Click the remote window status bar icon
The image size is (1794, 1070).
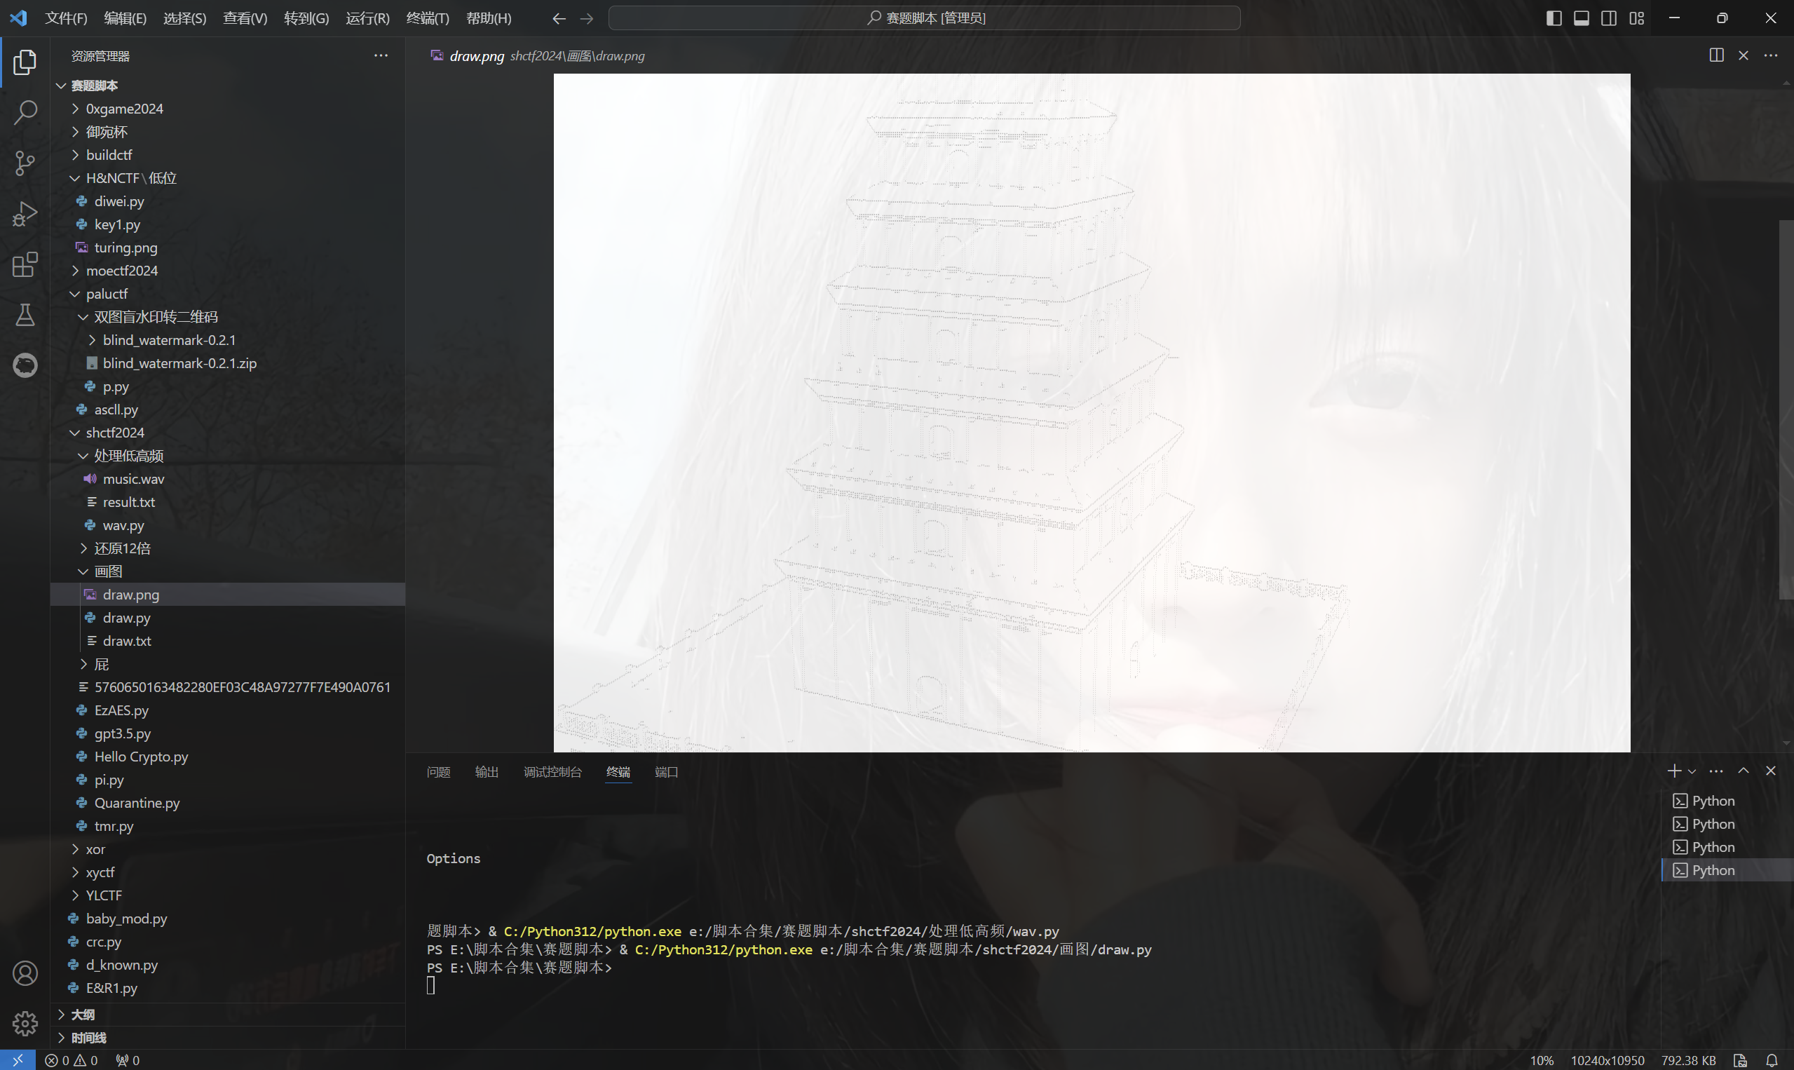pyautogui.click(x=18, y=1060)
